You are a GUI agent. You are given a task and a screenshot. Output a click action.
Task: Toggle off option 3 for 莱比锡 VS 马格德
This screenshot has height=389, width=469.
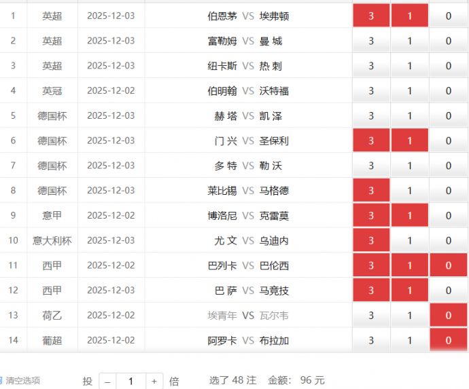(371, 191)
